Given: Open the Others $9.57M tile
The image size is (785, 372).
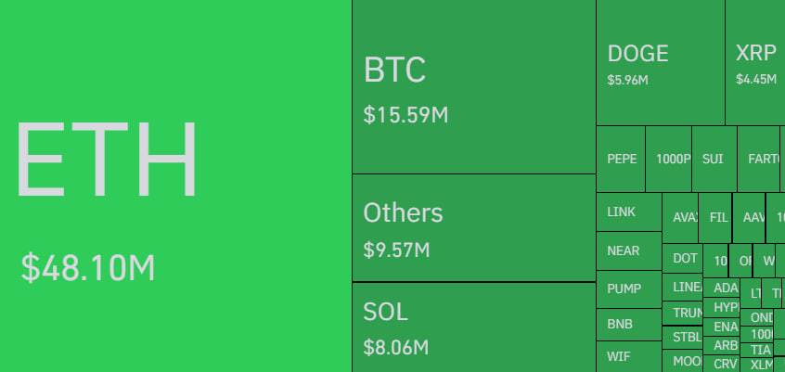Looking at the screenshot, I should [474, 228].
